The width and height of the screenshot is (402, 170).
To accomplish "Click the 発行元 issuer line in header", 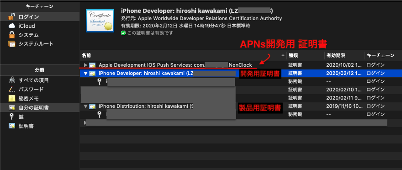I will click(201, 18).
